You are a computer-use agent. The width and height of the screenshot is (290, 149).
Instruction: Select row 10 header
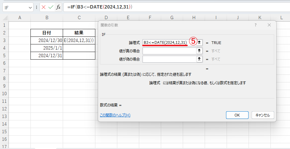4,93
